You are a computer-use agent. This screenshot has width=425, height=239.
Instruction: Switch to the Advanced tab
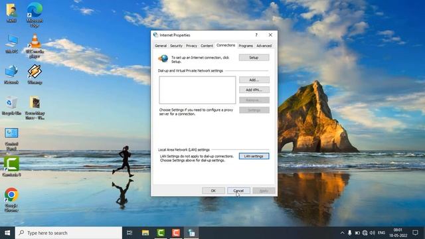tap(264, 46)
